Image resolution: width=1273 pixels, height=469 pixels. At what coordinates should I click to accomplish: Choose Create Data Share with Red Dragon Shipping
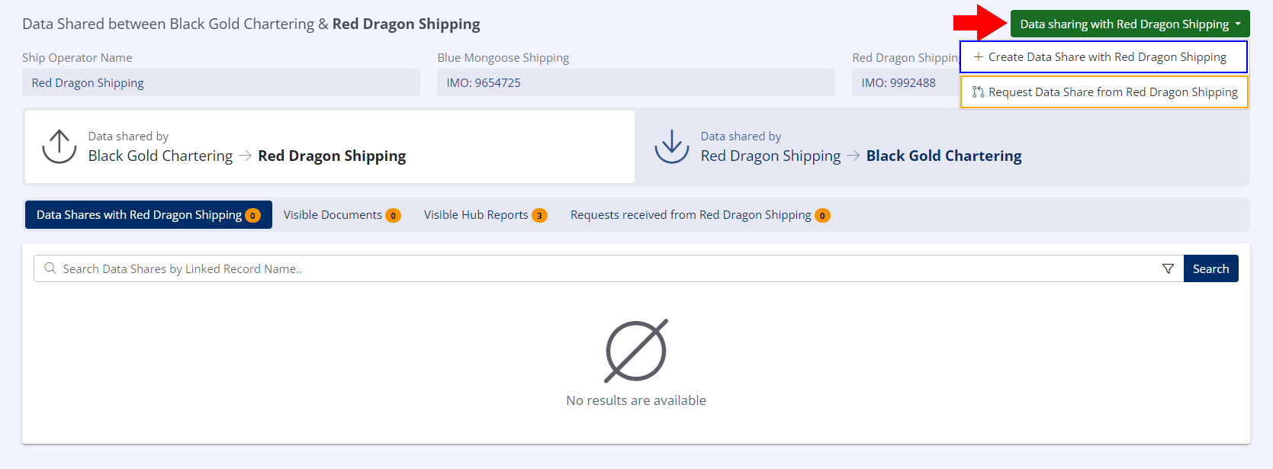click(x=1107, y=57)
